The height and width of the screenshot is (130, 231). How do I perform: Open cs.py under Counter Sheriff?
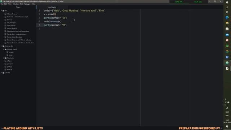[x=11, y=55]
